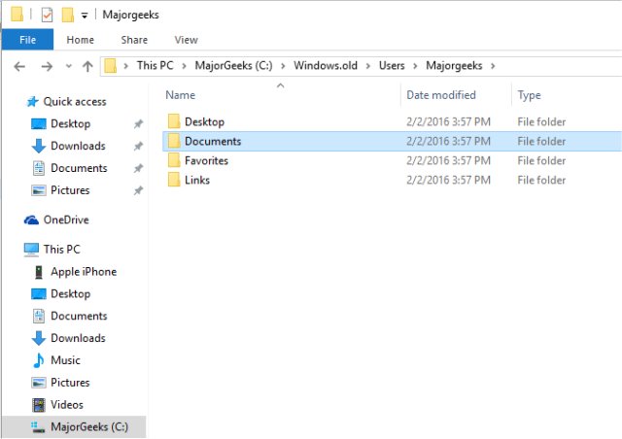This screenshot has width=622, height=439.
Task: Expand the chevron after Windows.old breadcrumb
Action: point(368,66)
